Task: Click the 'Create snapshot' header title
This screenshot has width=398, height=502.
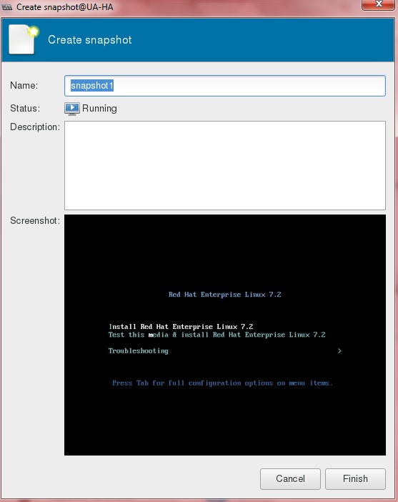Action: tap(89, 40)
